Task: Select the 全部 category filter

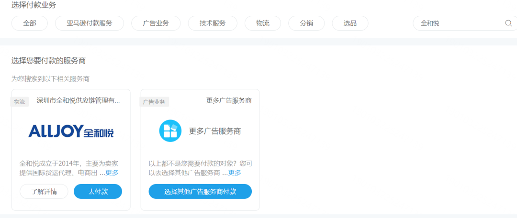Action: [x=30, y=23]
